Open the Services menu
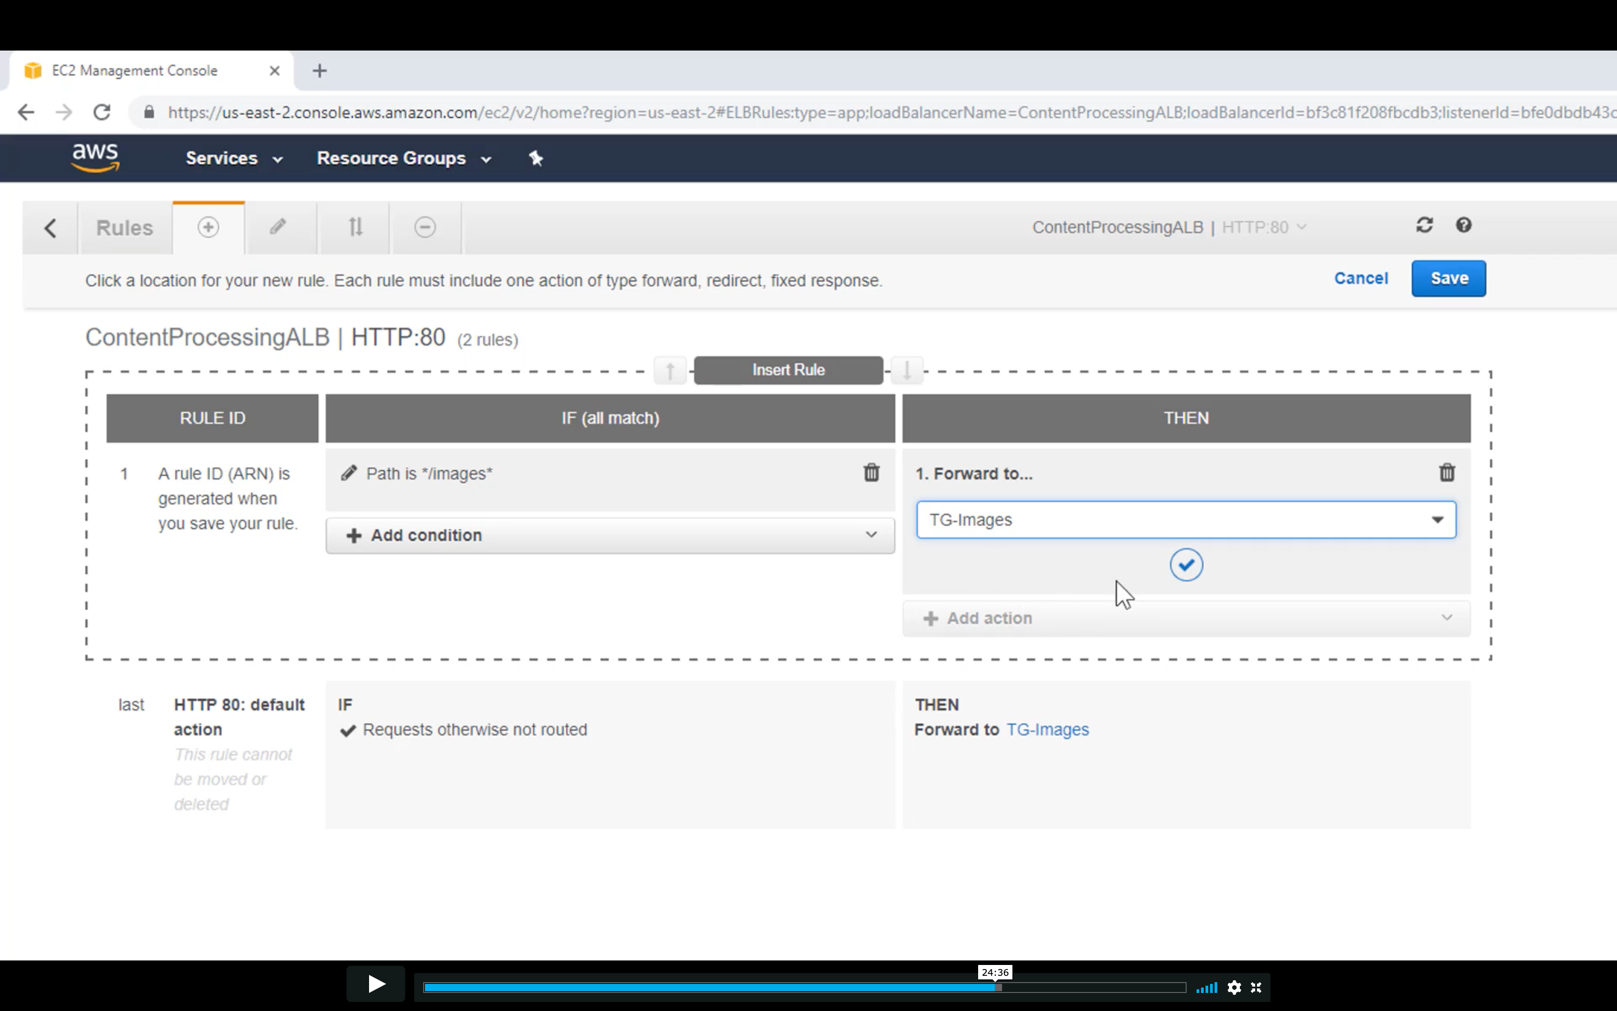Screen dimensions: 1617x1011 click(x=233, y=158)
